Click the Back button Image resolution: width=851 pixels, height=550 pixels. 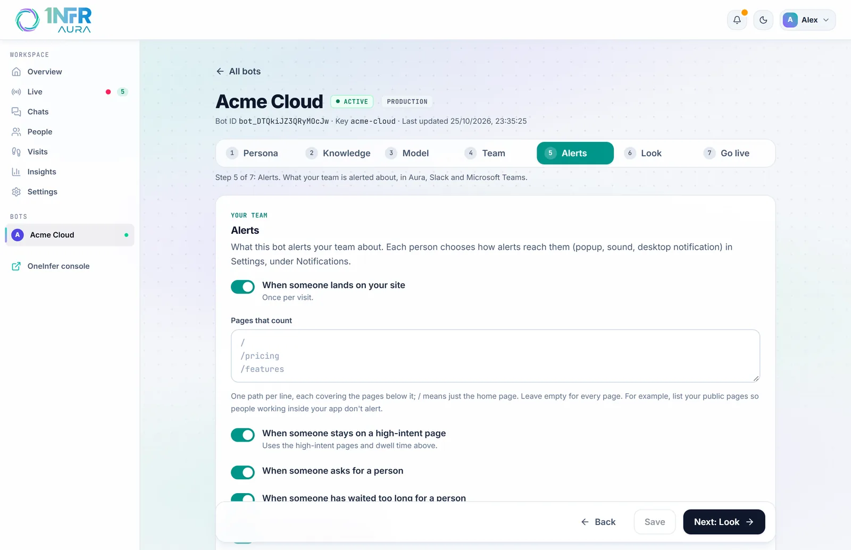(x=598, y=522)
